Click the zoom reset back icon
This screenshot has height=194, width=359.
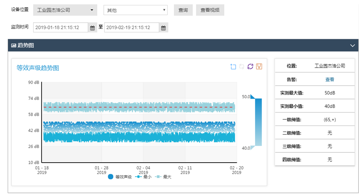tap(242, 66)
